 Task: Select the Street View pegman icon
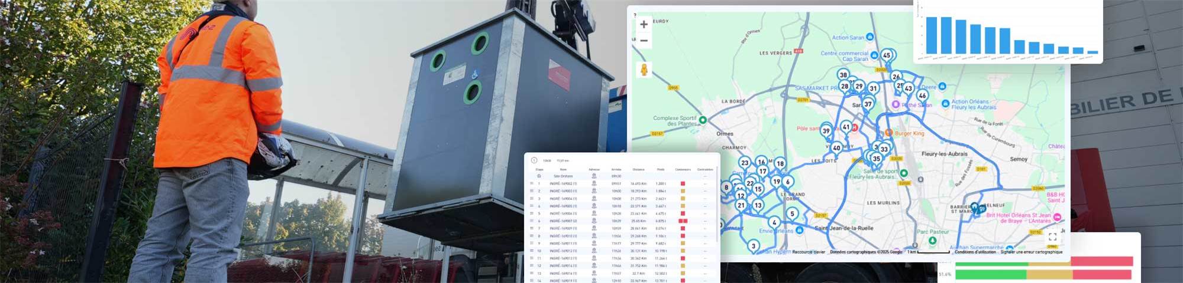(644, 70)
